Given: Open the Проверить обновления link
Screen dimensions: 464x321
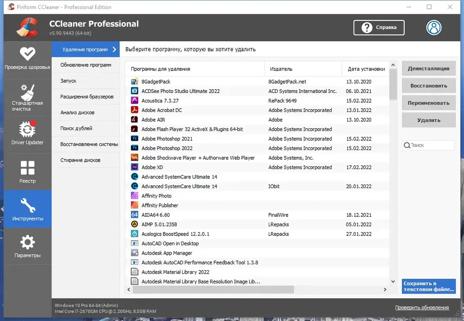Looking at the screenshot, I should [x=422, y=308].
